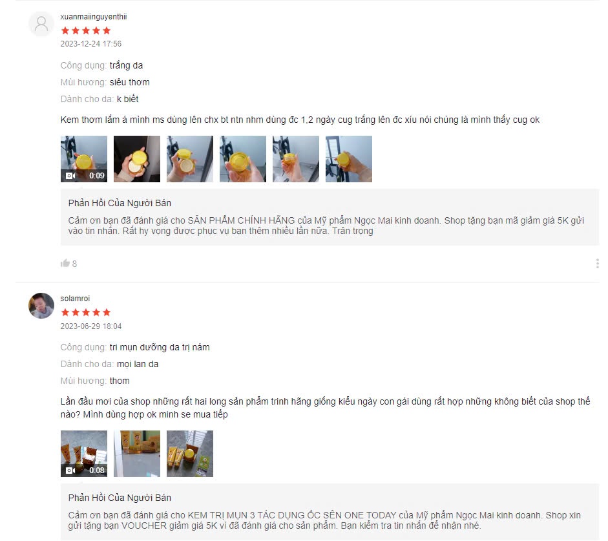Click the like count number 8
The width and height of the screenshot is (608, 541).
[x=74, y=264]
